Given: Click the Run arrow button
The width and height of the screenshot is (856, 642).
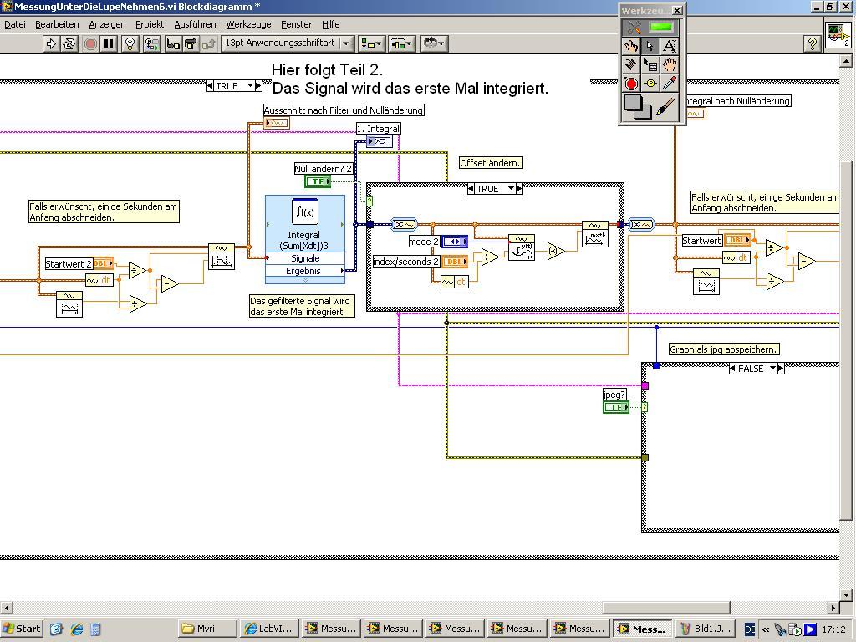Looking at the screenshot, I should (x=51, y=44).
